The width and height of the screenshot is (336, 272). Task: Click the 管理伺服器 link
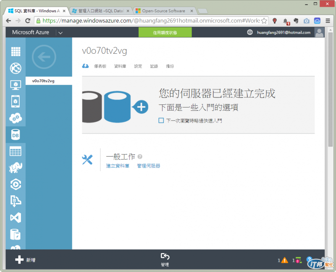(149, 166)
